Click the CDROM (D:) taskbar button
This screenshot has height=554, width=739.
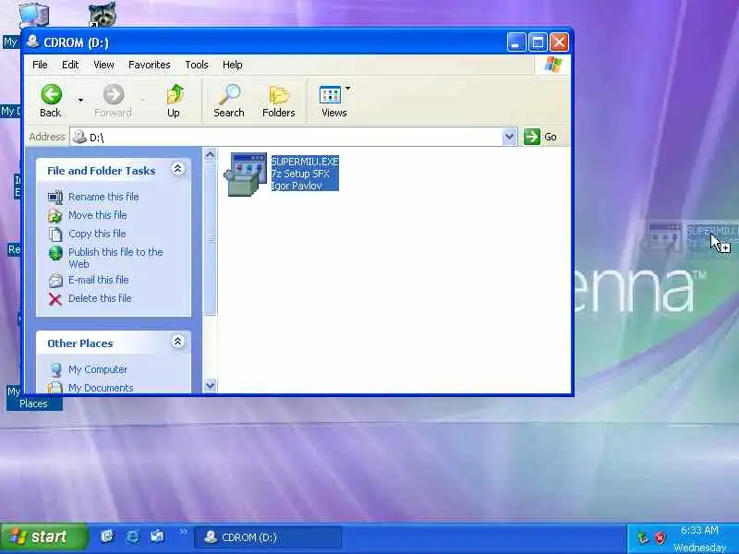268,537
